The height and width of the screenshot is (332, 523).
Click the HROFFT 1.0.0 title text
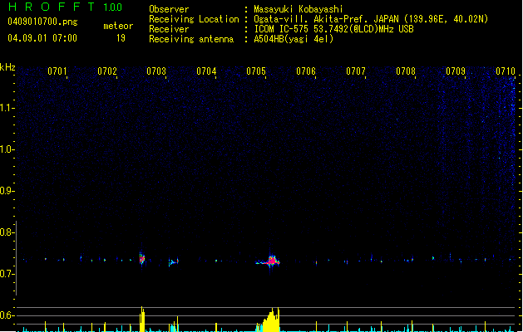click(66, 7)
